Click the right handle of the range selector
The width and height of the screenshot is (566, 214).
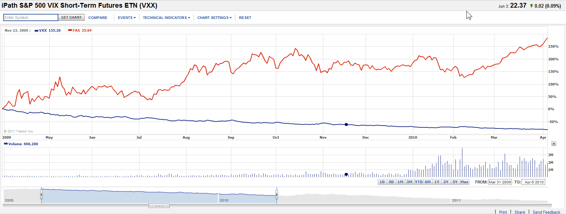click(277, 195)
